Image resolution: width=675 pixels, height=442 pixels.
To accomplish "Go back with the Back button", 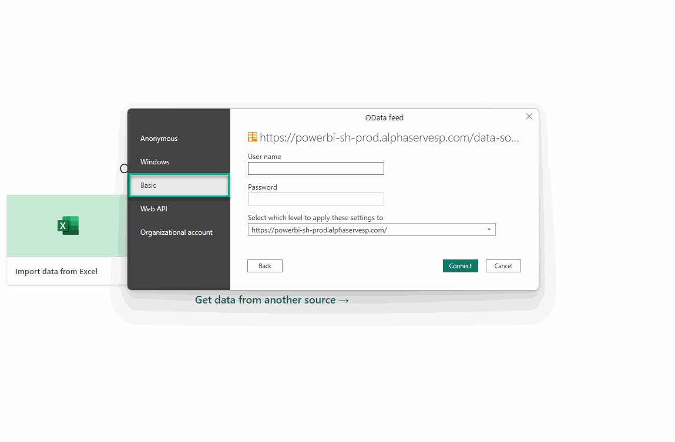I will (265, 266).
